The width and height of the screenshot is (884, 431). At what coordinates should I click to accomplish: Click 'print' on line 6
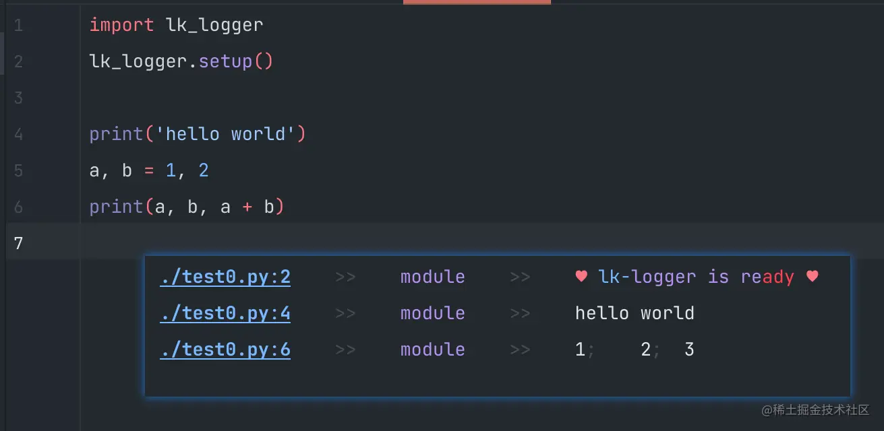(x=116, y=207)
